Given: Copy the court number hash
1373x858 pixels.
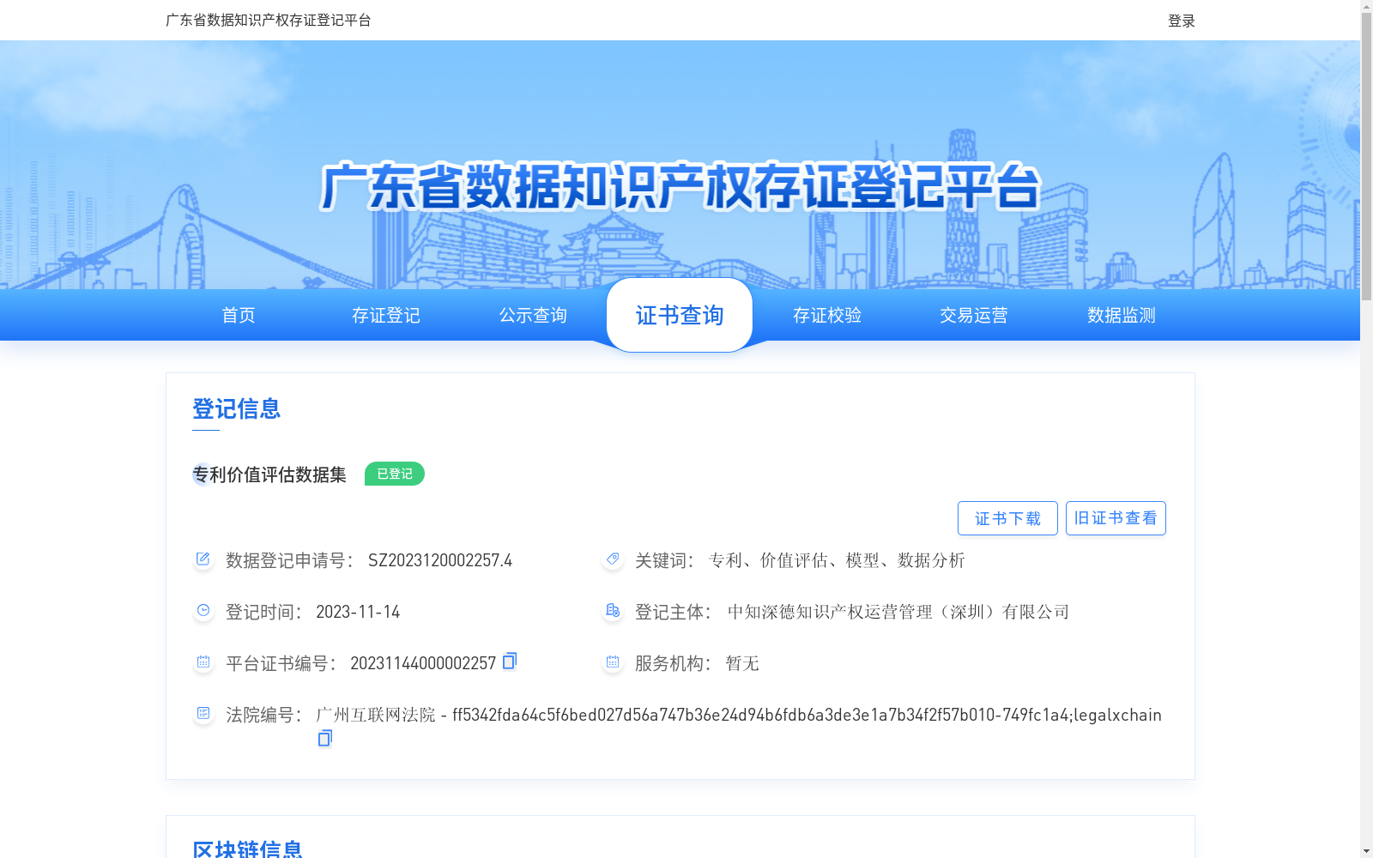Looking at the screenshot, I should coord(324,738).
